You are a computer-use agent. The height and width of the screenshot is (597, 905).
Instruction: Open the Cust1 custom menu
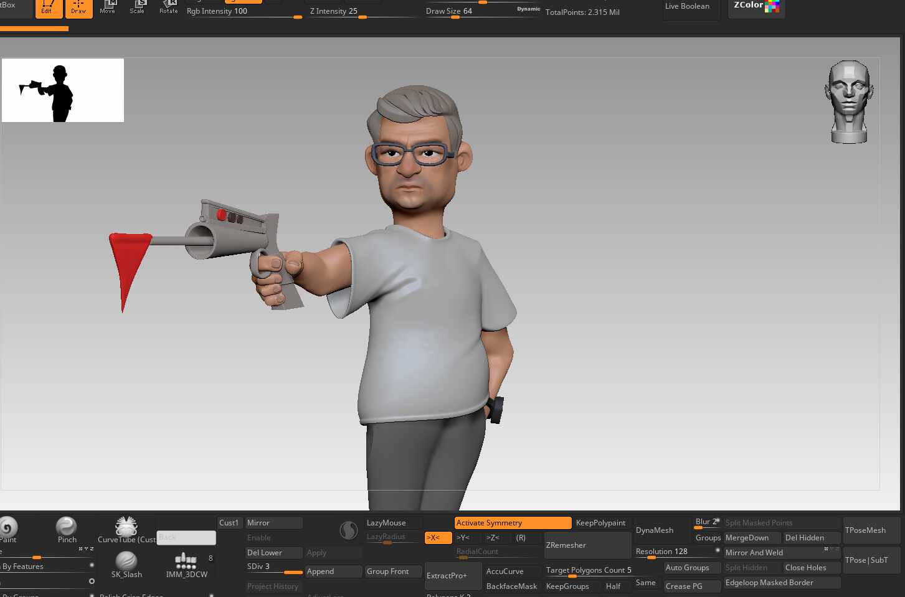point(229,523)
